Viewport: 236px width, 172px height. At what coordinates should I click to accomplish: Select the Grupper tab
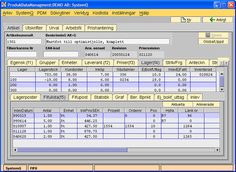[x=48, y=62]
